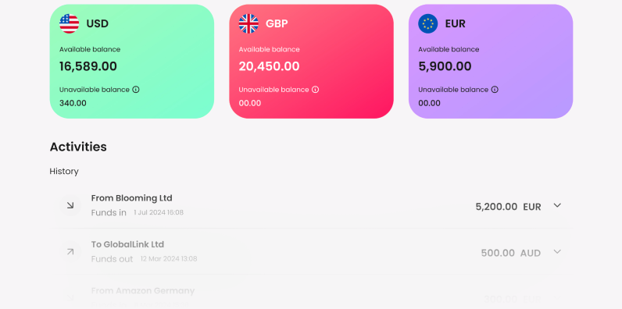This screenshot has height=309, width=622.
Task: Open the GBP wallet card
Action: pyautogui.click(x=311, y=62)
